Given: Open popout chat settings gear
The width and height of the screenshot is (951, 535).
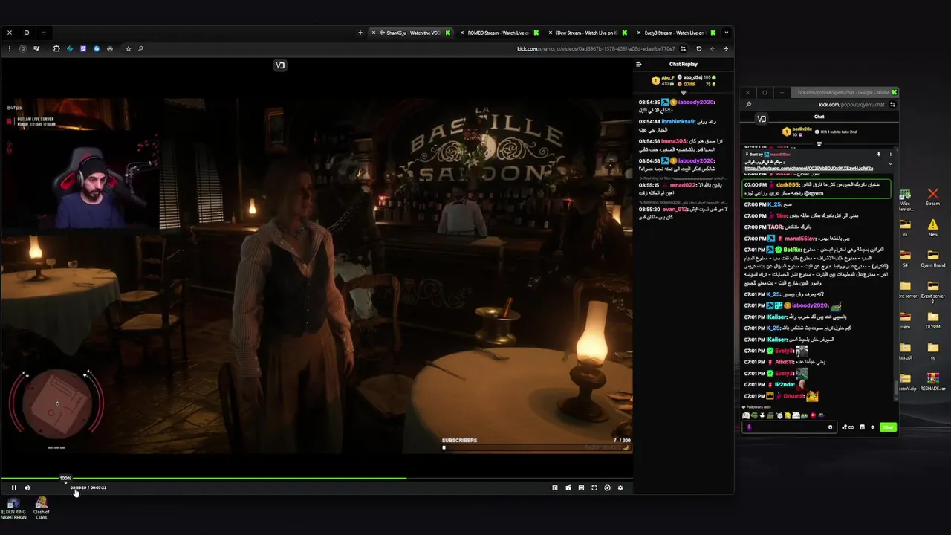Looking at the screenshot, I should click(x=872, y=427).
